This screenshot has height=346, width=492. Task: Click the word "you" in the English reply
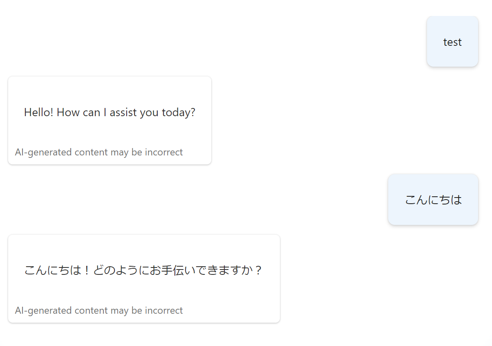pyautogui.click(x=149, y=112)
